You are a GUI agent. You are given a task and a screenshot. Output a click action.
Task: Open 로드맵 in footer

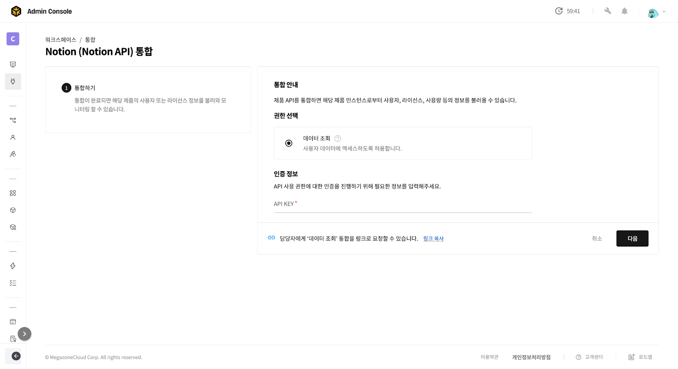pyautogui.click(x=640, y=357)
